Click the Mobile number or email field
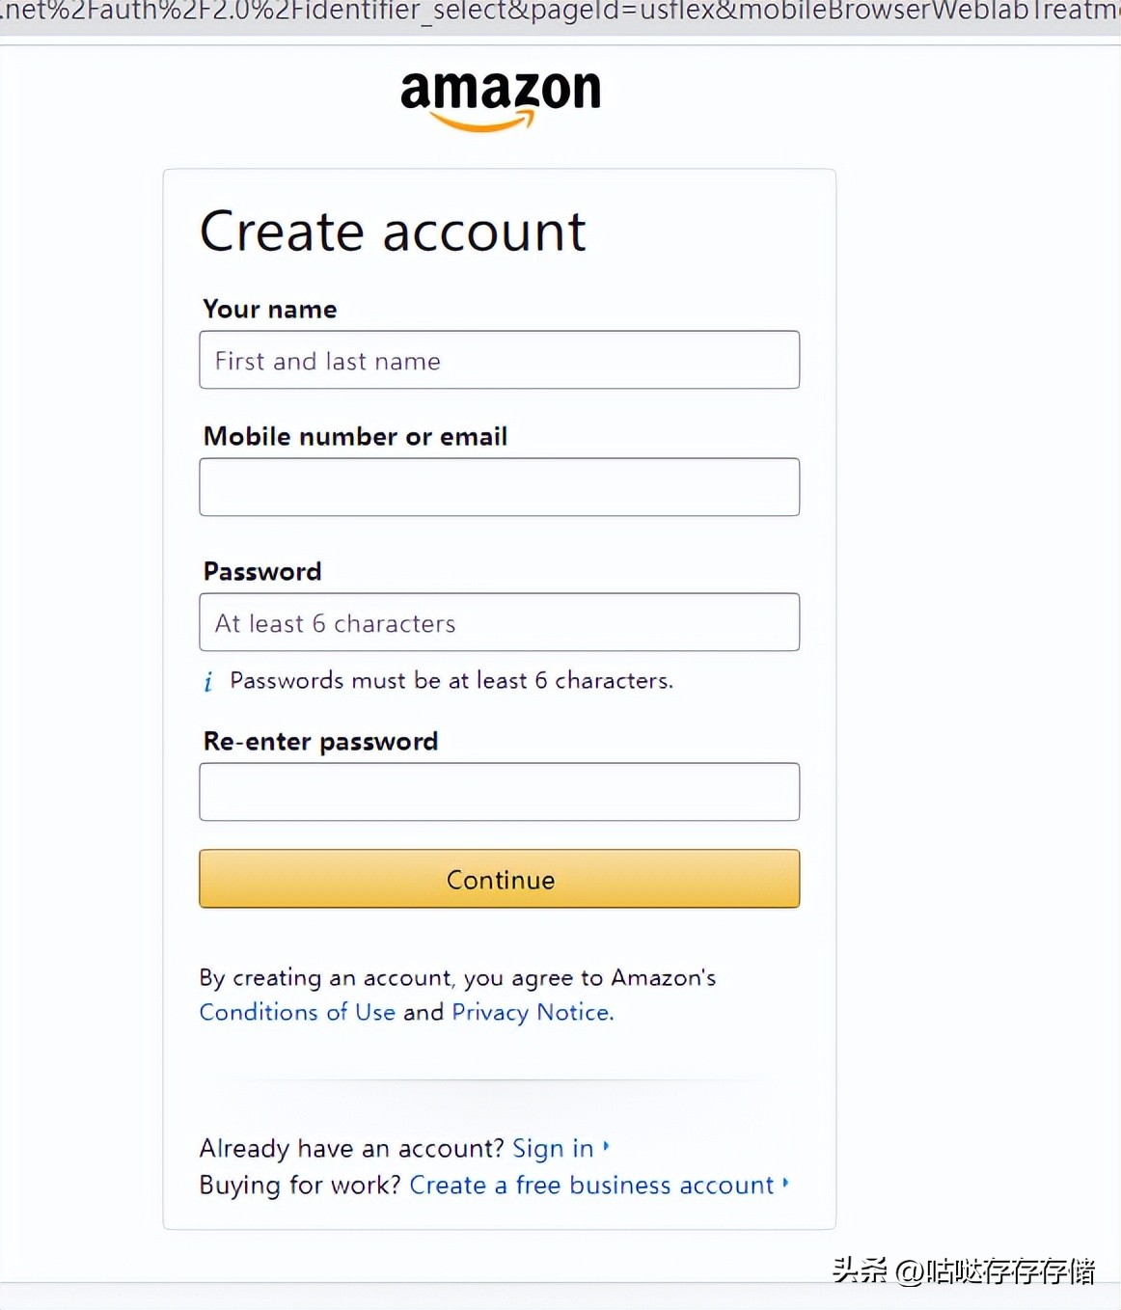Image resolution: width=1121 pixels, height=1310 pixels. pos(499,487)
